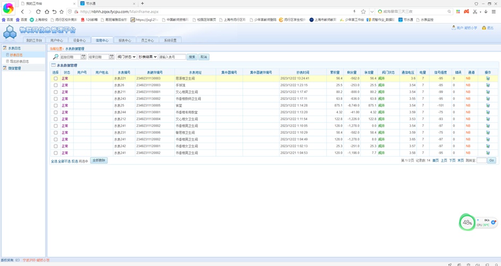Viewport: 501px width, 266px height.
Task: Click the 取消 cancel button
Action: (x=204, y=57)
